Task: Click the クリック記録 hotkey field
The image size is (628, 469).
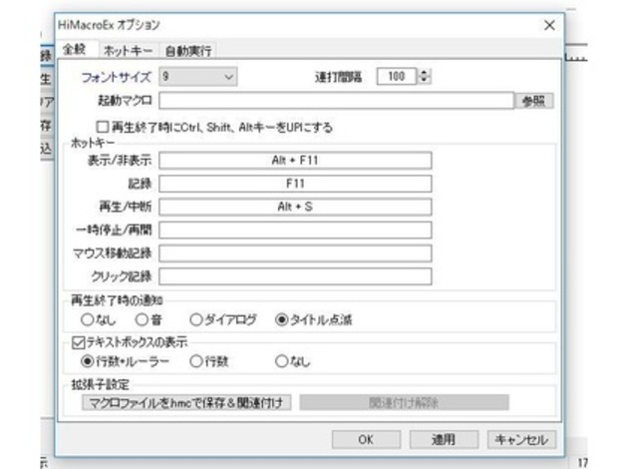Action: pyautogui.click(x=295, y=276)
